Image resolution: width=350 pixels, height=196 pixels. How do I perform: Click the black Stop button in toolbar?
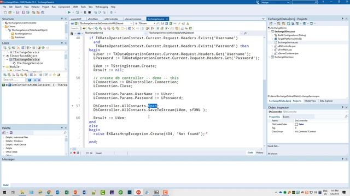pyautogui.click(x=90, y=13)
